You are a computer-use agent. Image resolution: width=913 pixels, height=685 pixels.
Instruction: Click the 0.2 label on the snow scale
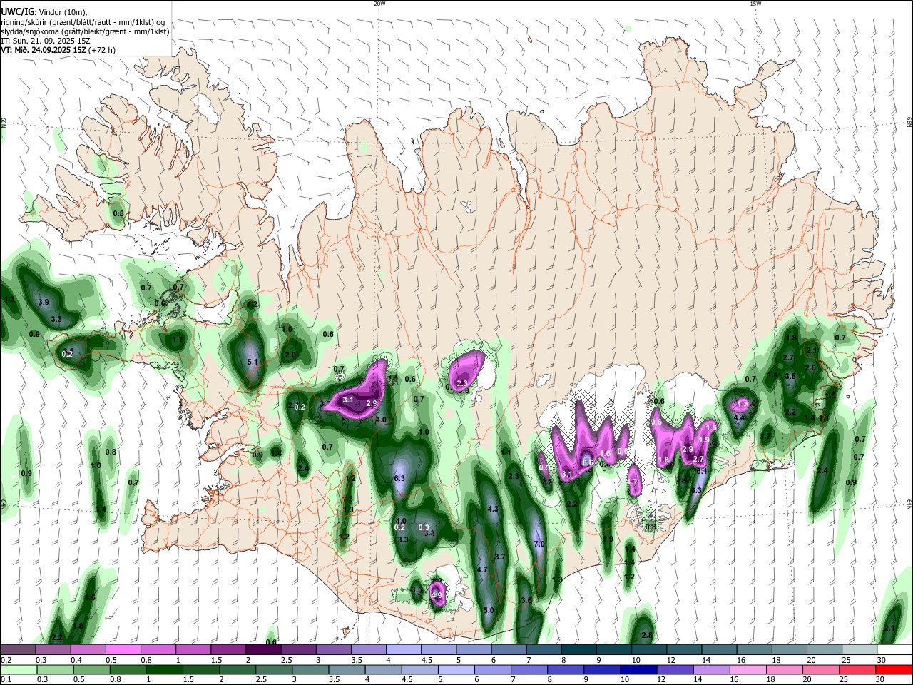point(6,660)
